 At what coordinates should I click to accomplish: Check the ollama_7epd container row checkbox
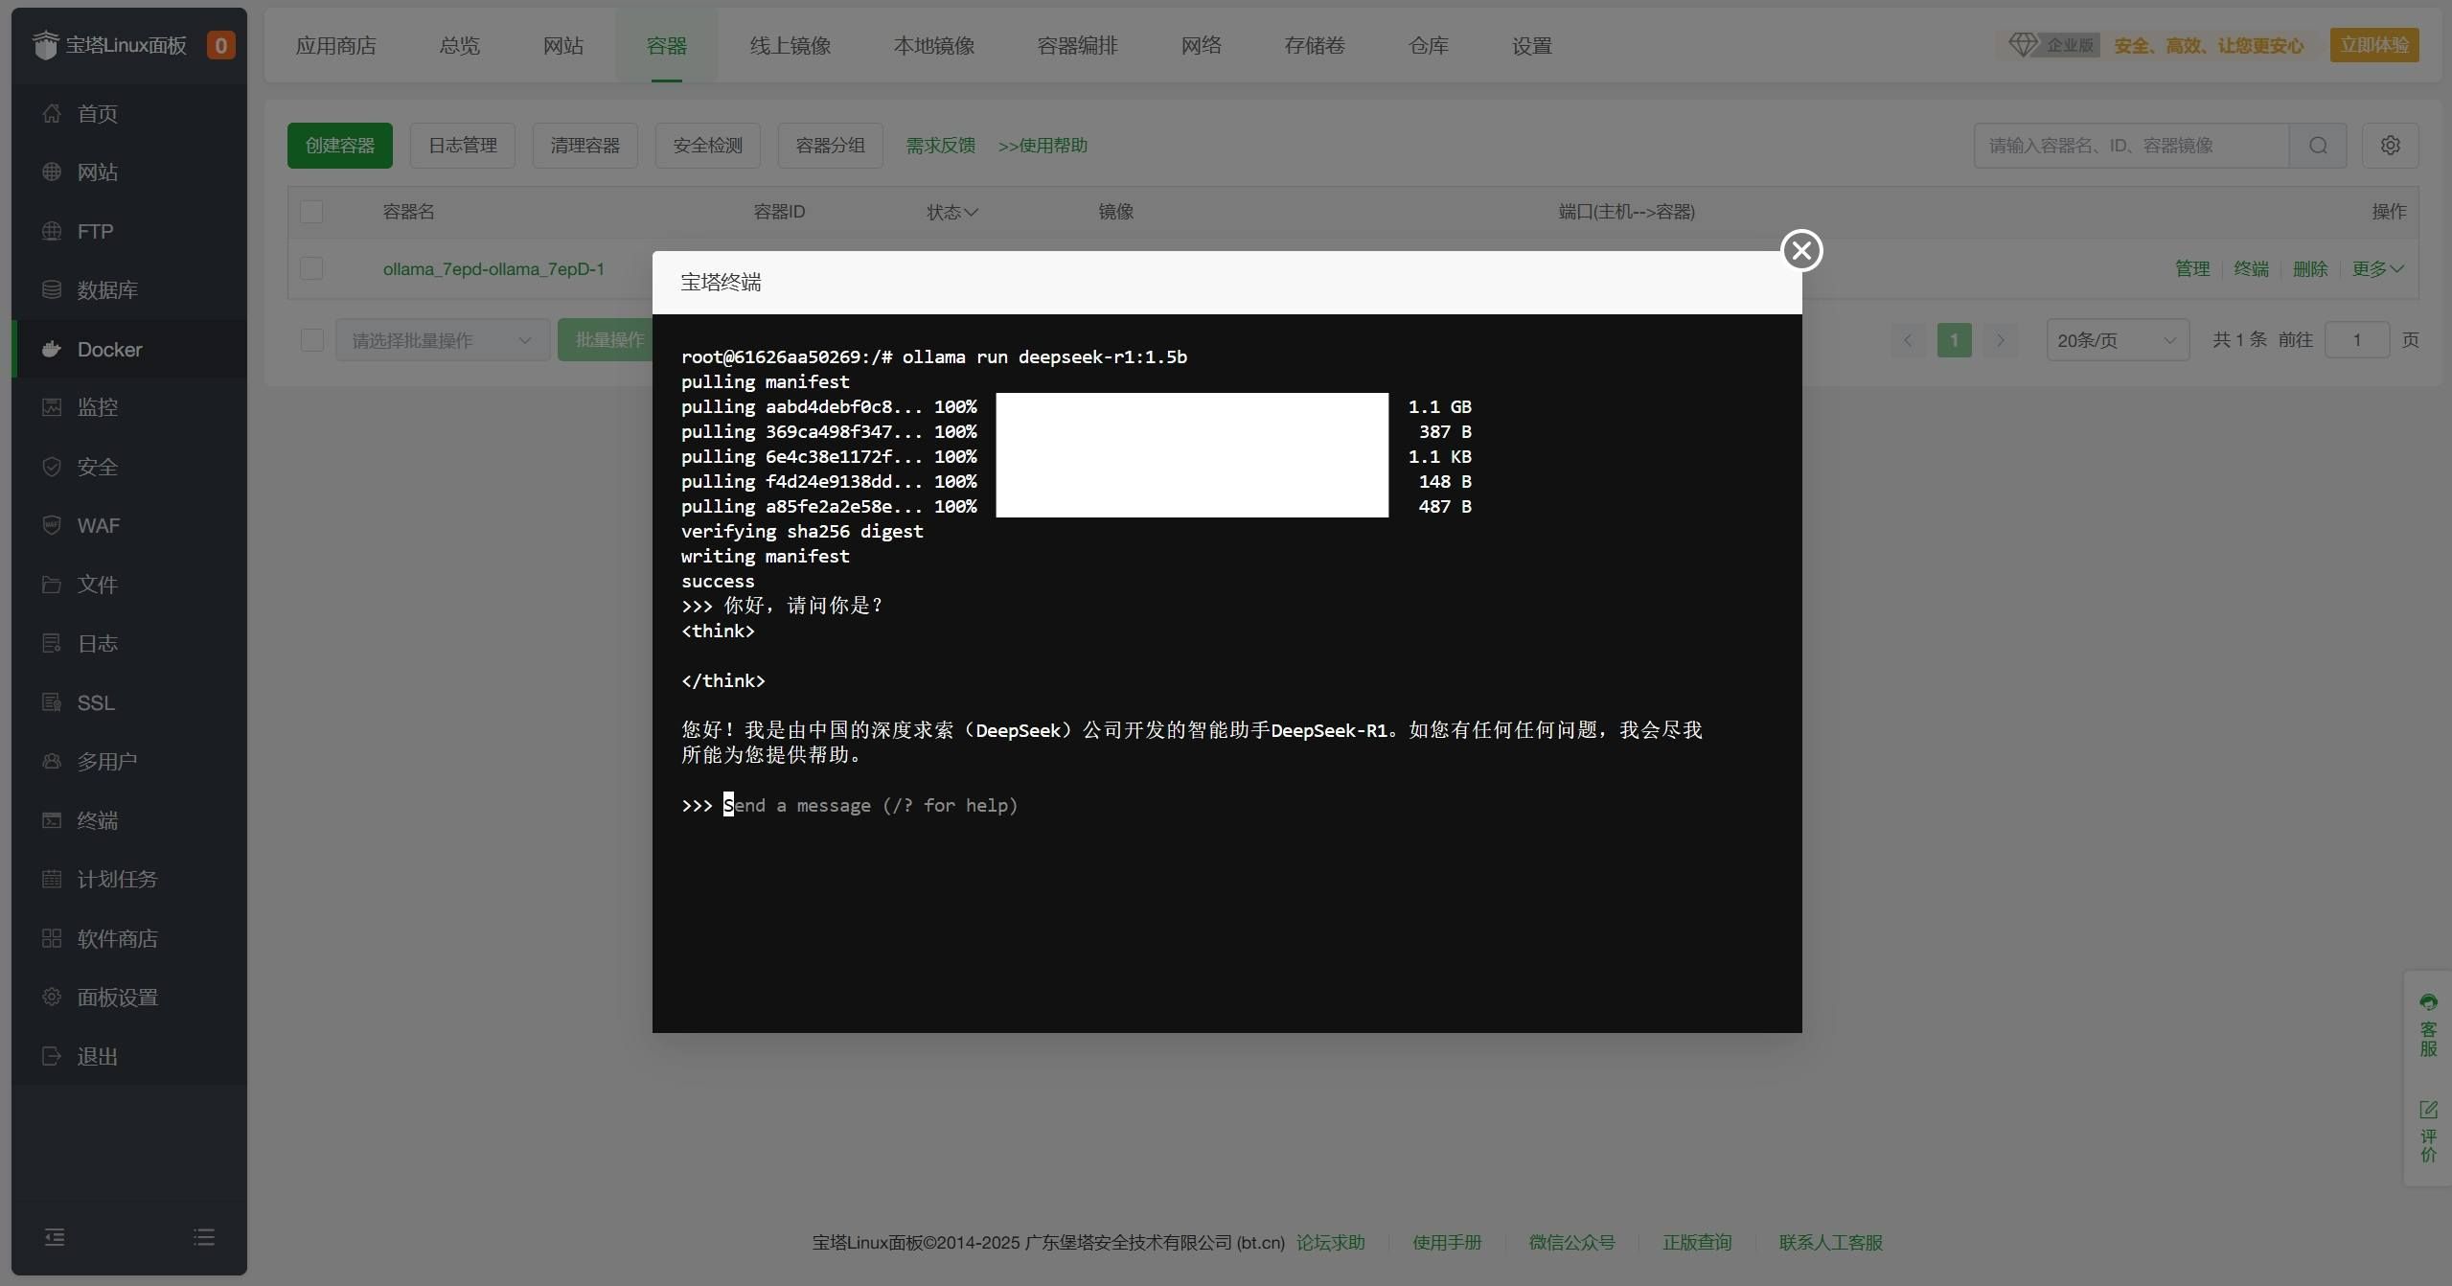(311, 269)
